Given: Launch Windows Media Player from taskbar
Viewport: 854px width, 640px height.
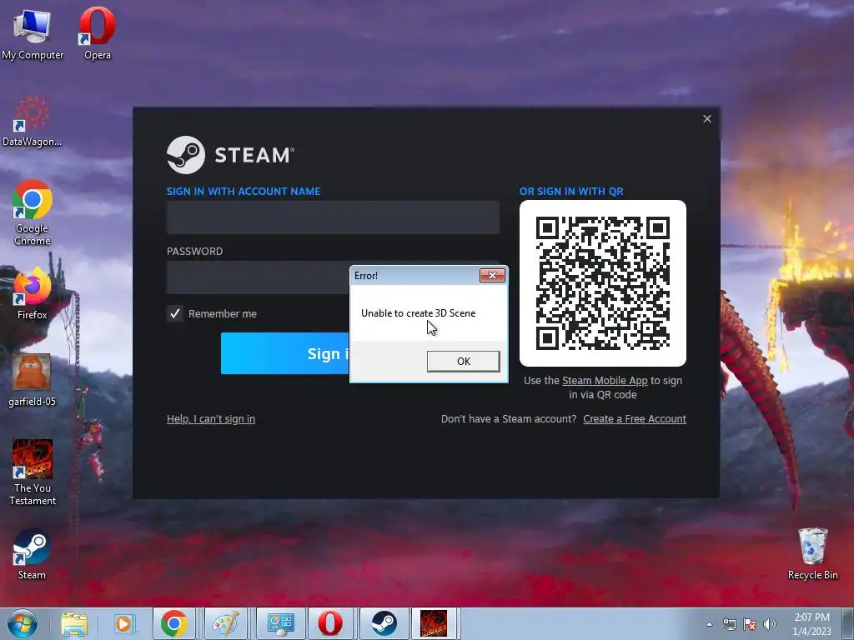Looking at the screenshot, I should (x=123, y=623).
